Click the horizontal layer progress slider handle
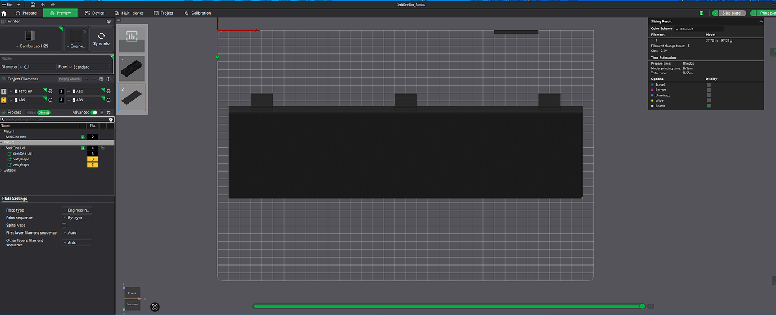This screenshot has width=776, height=315. tap(642, 306)
